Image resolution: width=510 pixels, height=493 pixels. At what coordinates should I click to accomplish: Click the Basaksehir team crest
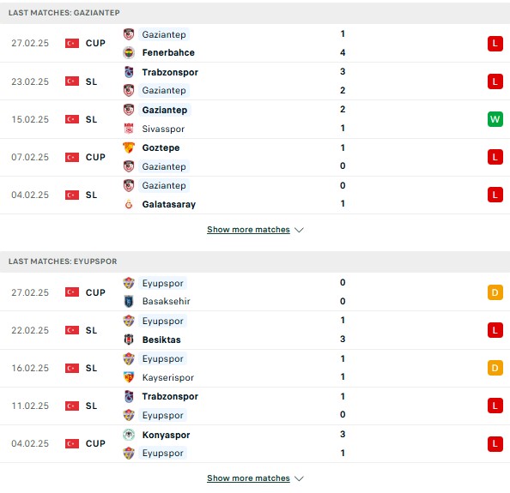[x=129, y=302]
